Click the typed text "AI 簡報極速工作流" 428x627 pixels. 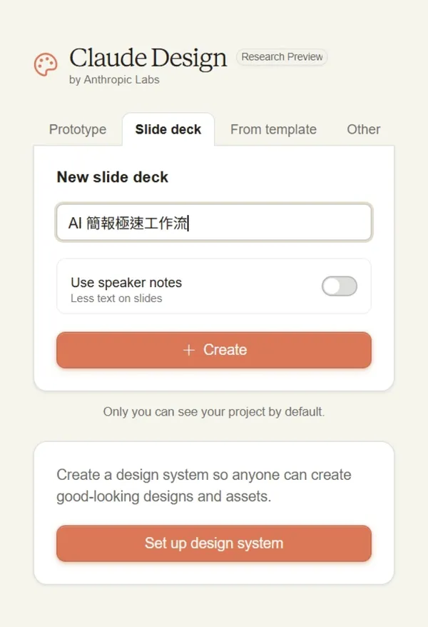(128, 222)
